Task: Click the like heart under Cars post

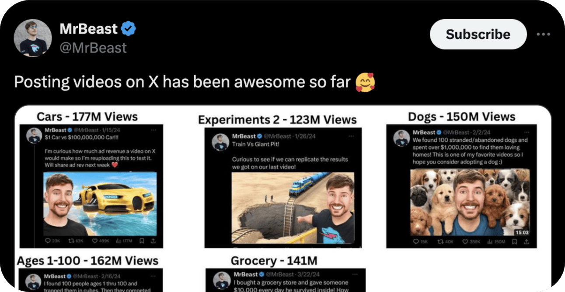Action: 94,240
